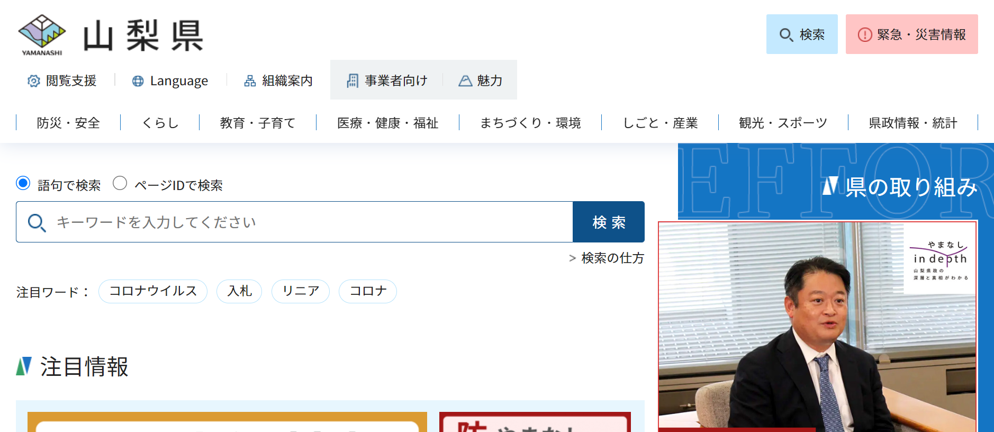Image resolution: width=994 pixels, height=432 pixels.
Task: Open the pink 緊急・災害情報 button
Action: coord(912,34)
